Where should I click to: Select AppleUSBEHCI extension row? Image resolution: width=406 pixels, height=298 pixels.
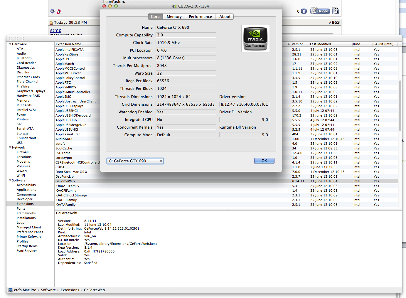tap(78, 111)
